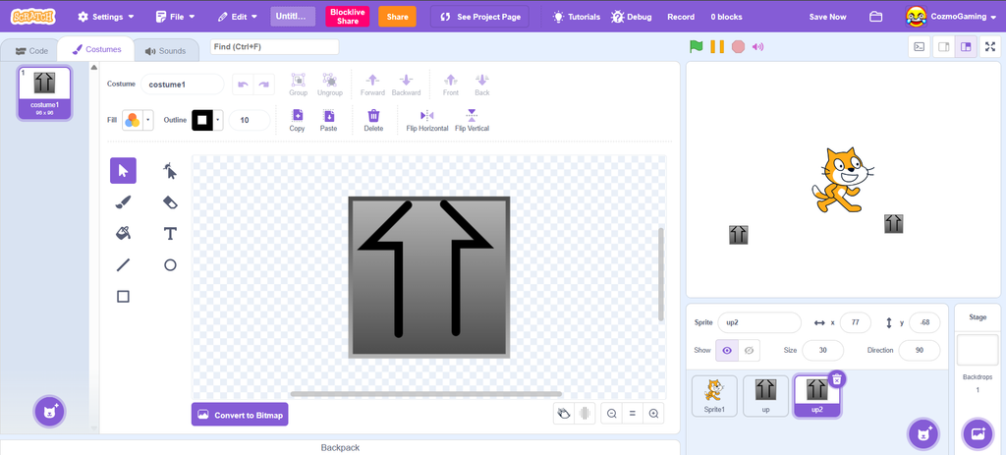Reset canvas zoom with equals button
Screen dimensions: 1006x455
click(x=633, y=414)
